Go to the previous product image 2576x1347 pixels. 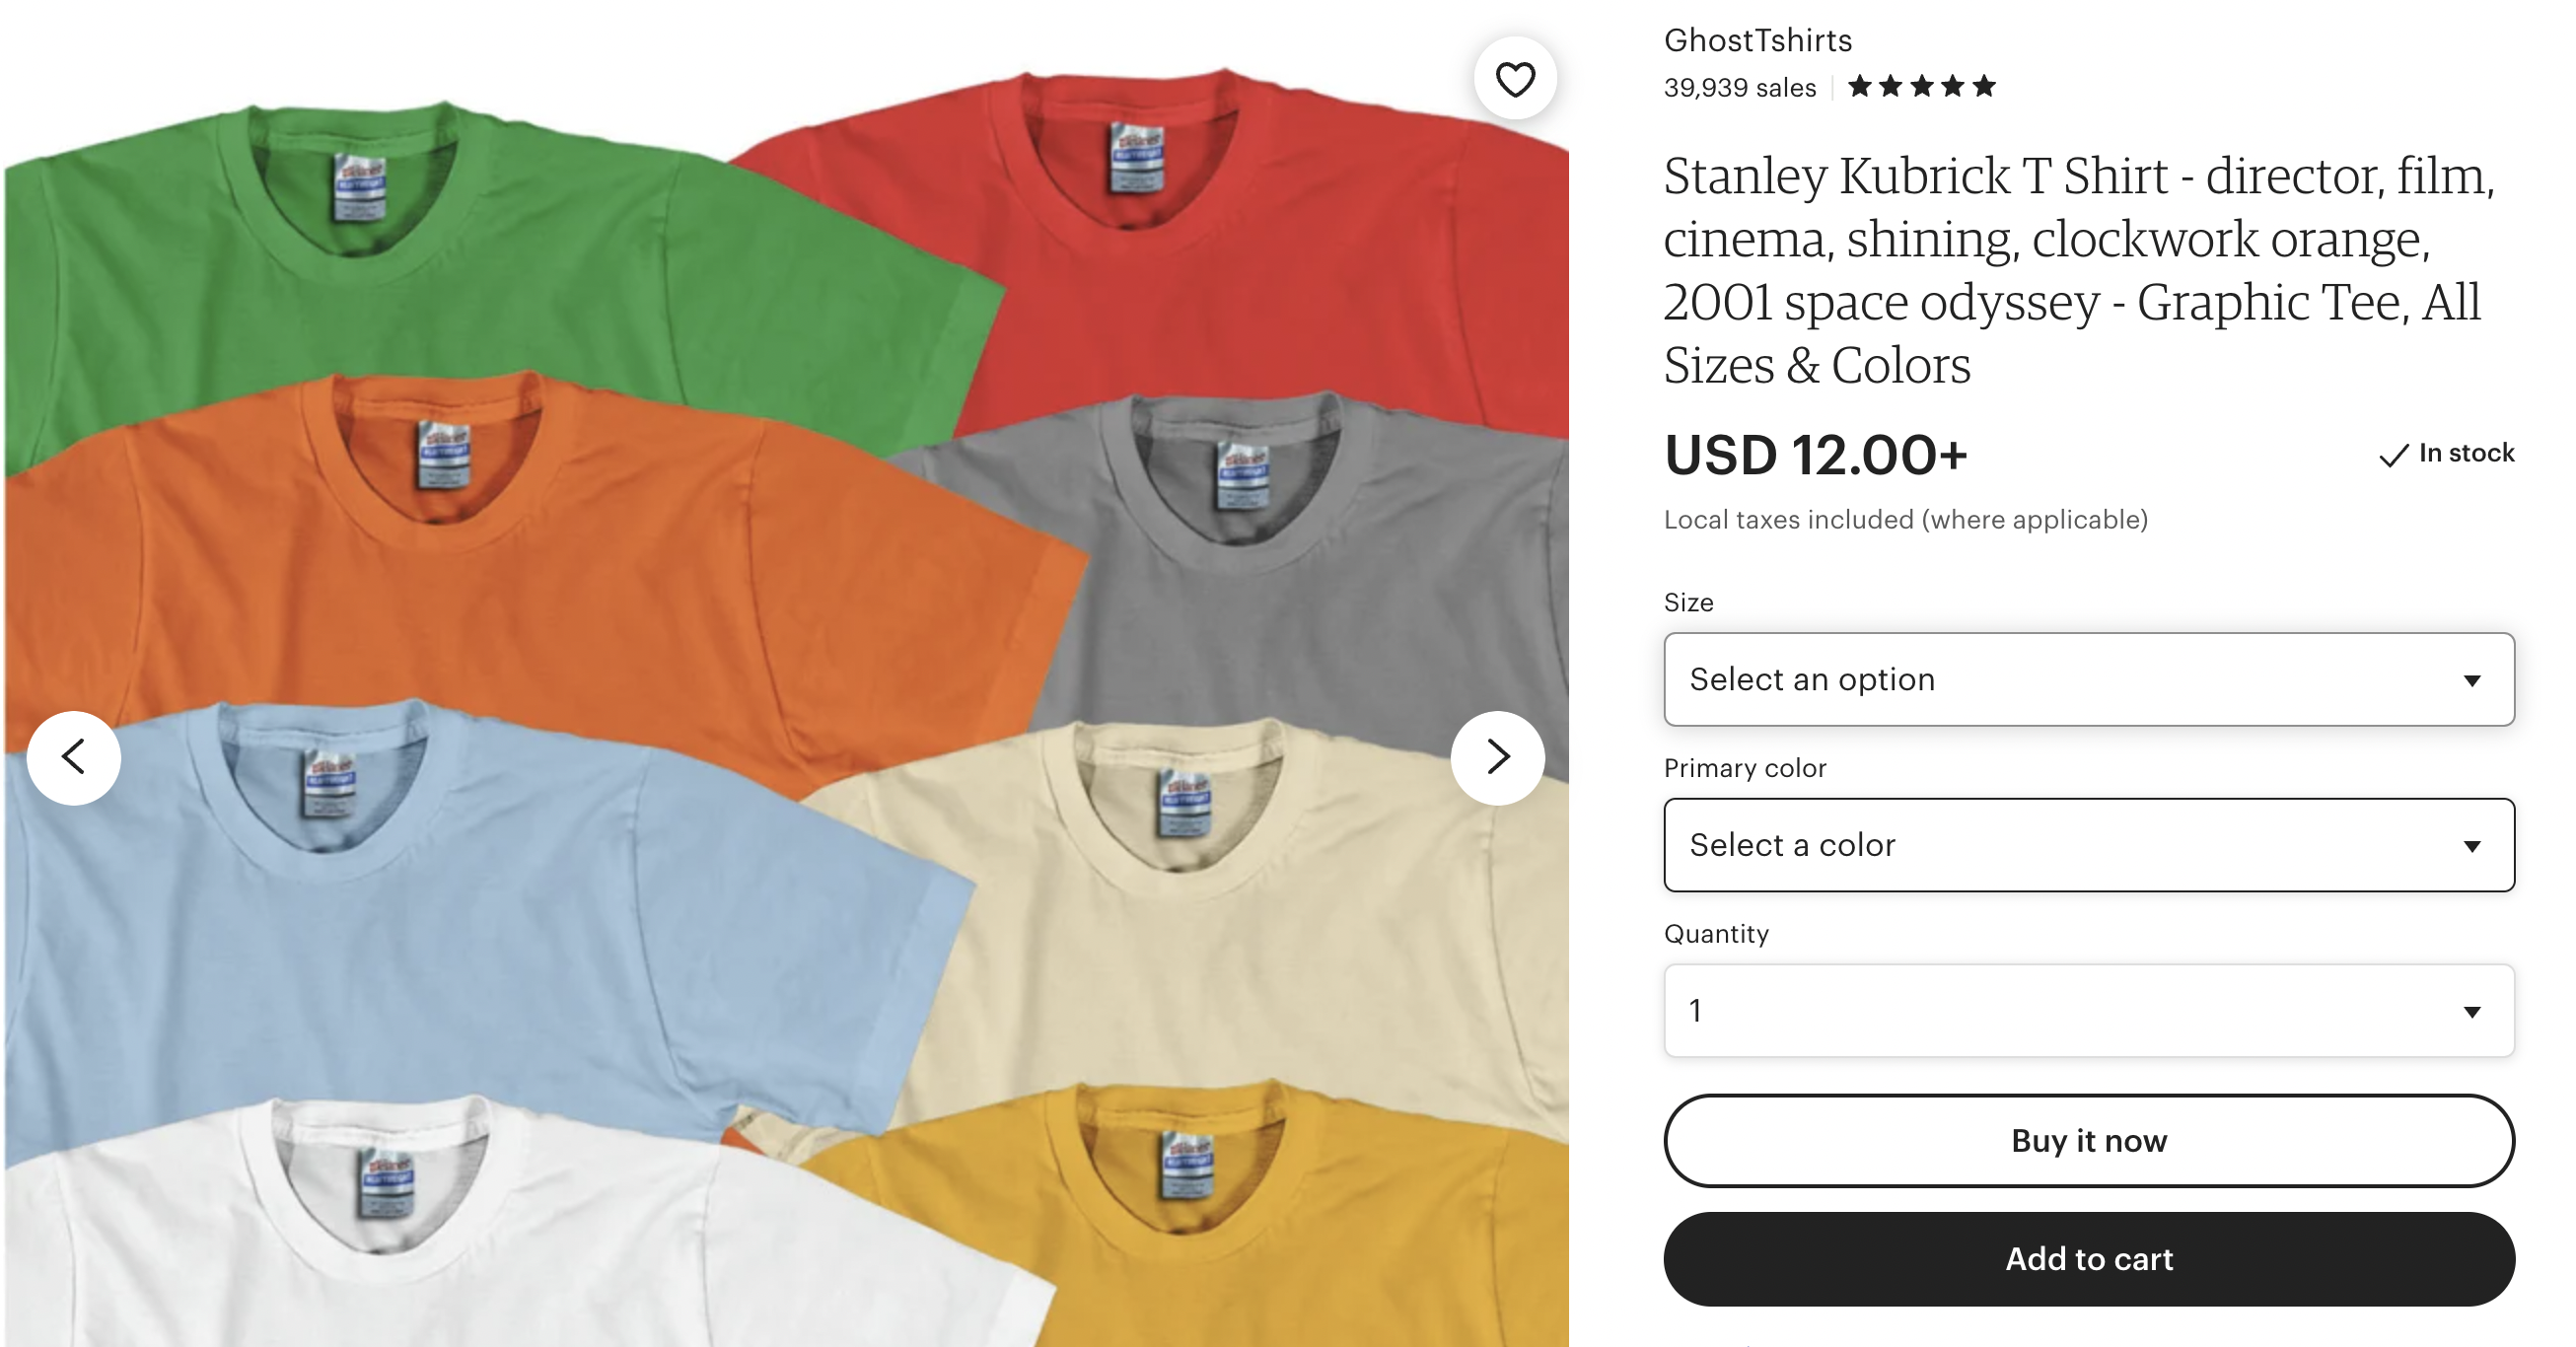click(x=74, y=757)
